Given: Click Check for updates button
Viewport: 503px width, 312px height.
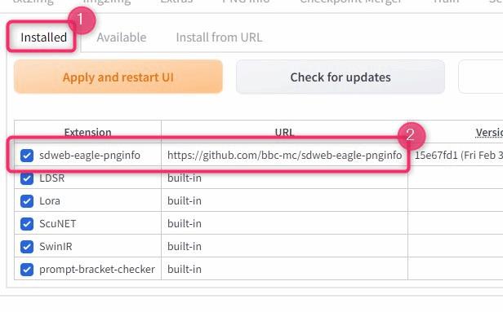Looking at the screenshot, I should 341,77.
